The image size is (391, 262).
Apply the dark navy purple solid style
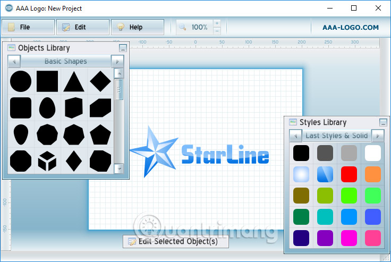[x=301, y=238]
